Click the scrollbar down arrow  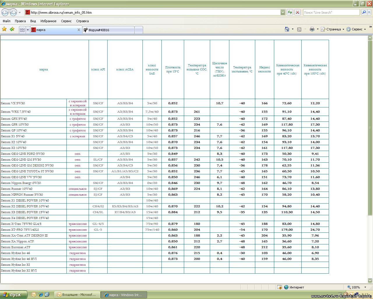pyautogui.click(x=370, y=281)
